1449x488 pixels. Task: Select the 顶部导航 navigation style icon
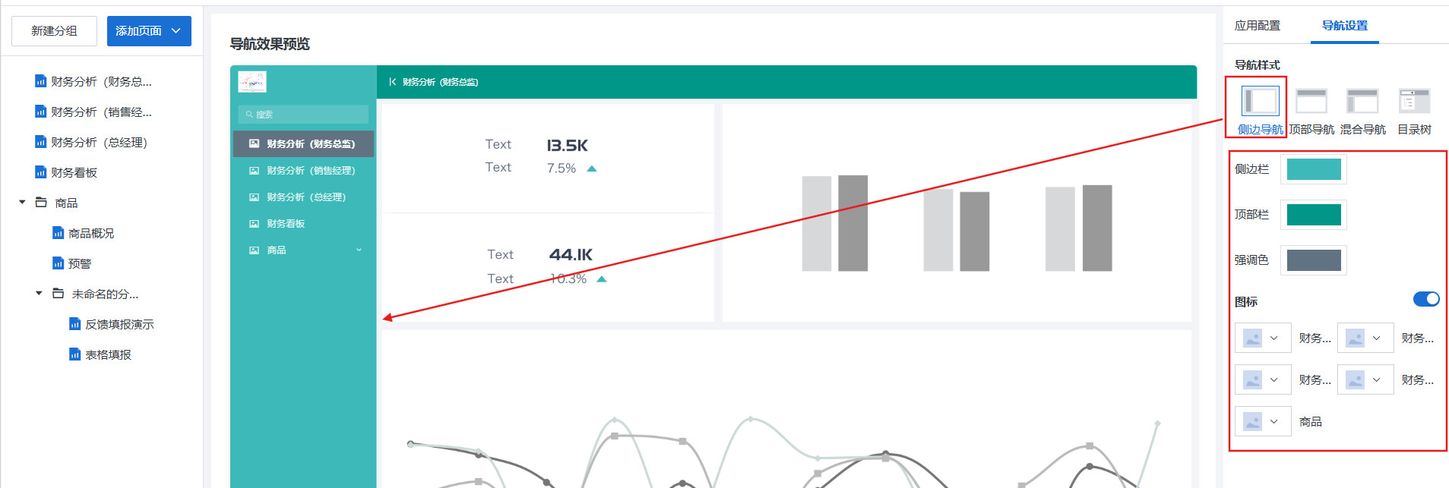[x=1311, y=101]
